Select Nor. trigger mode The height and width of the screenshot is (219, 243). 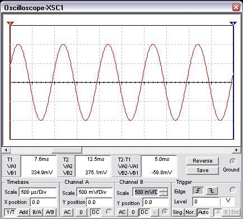point(190,212)
